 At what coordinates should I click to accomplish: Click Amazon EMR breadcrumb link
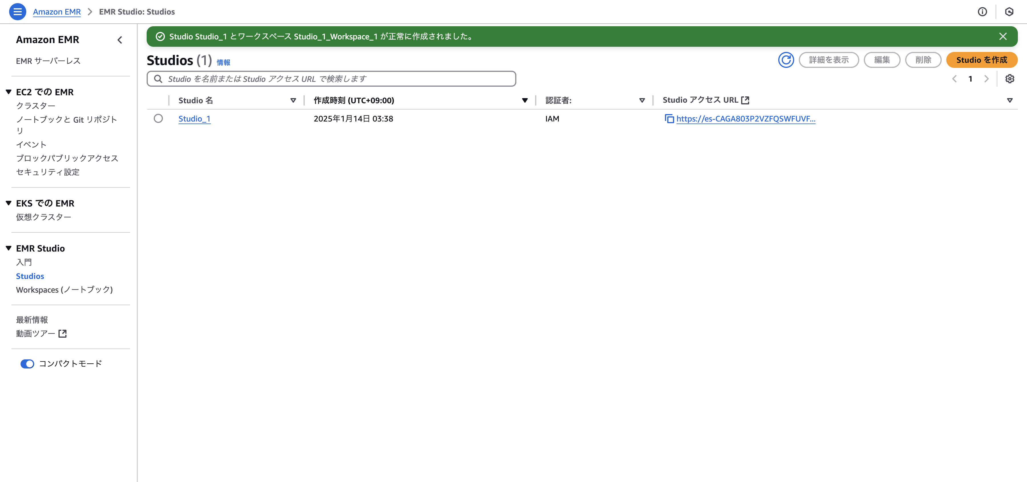[x=56, y=12]
